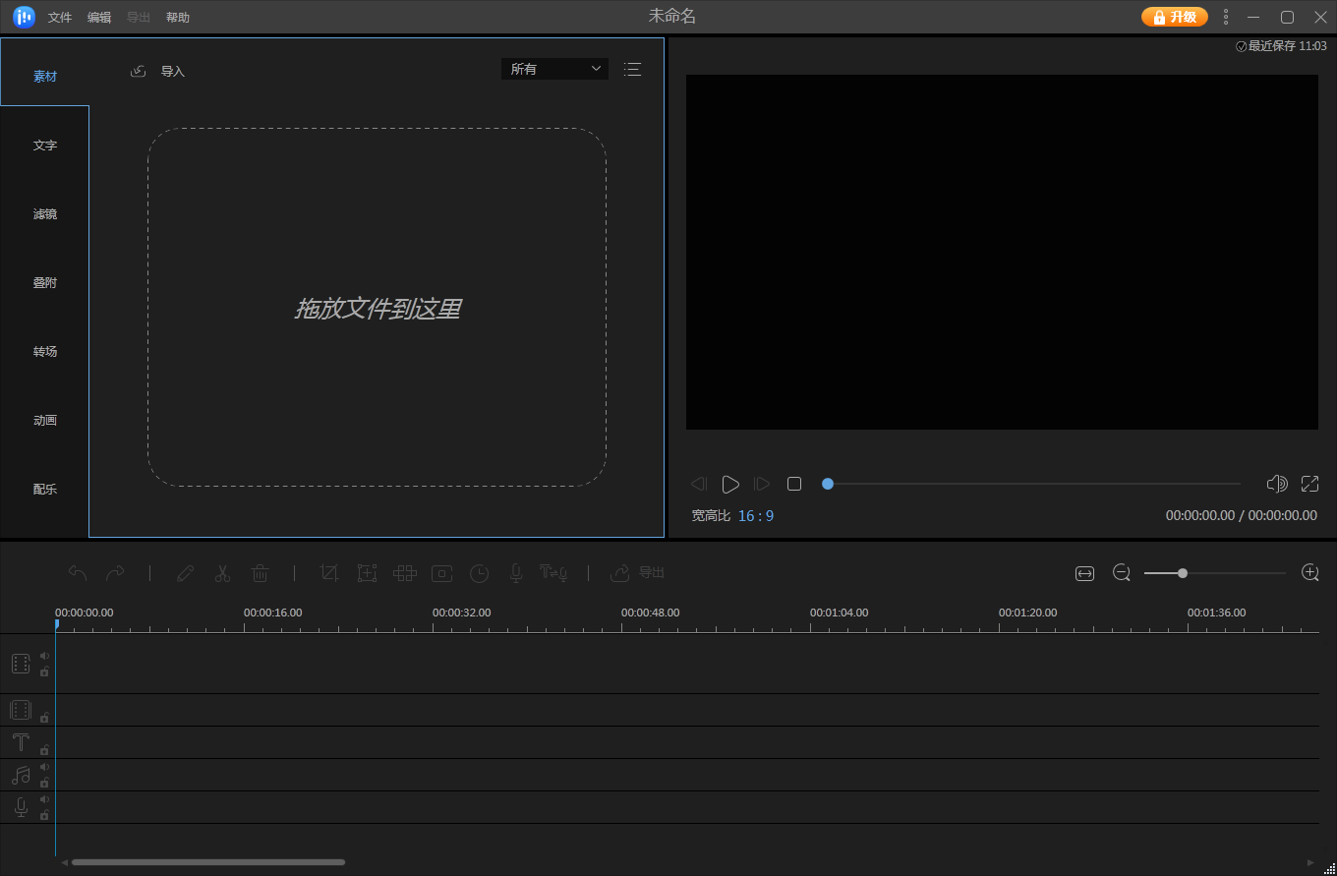The width and height of the screenshot is (1337, 876).
Task: Switch to the 叠附 tab
Action: point(45,283)
